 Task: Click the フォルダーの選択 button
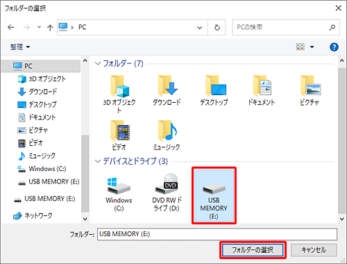253,250
